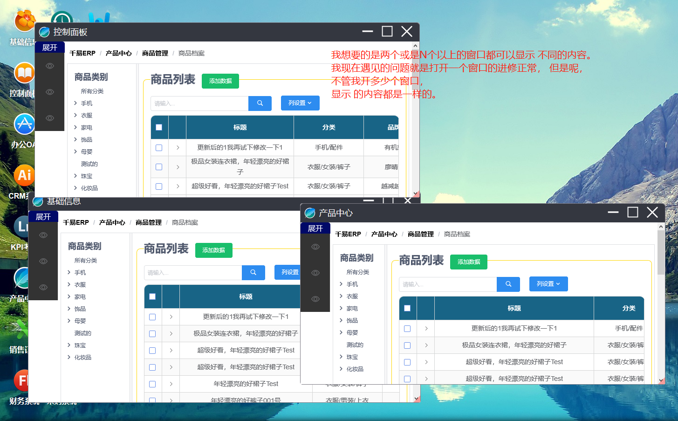
Task: Expand the 手机 category in 控制面板 tree
Action: click(75, 103)
